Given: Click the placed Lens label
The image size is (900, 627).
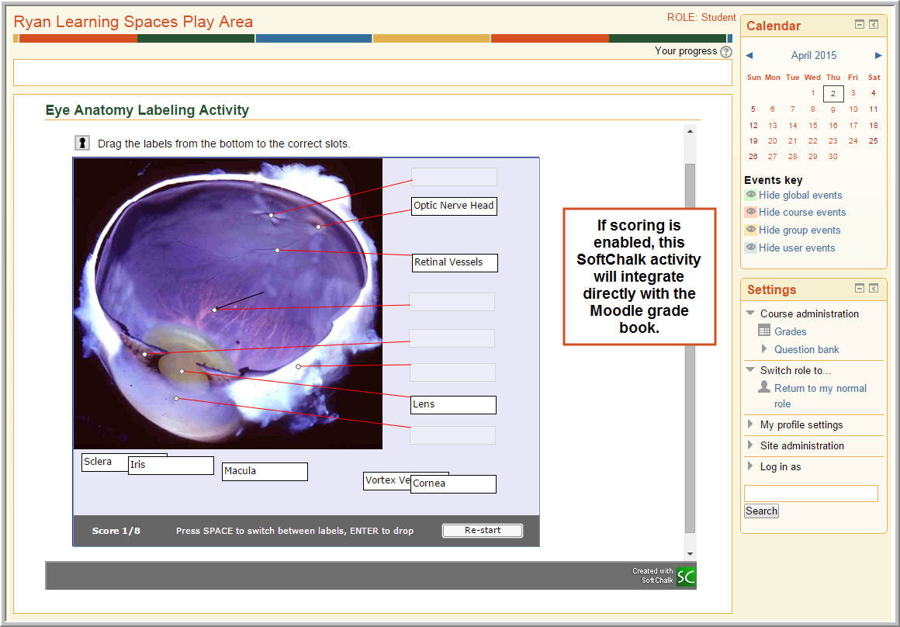Looking at the screenshot, I should click(453, 405).
